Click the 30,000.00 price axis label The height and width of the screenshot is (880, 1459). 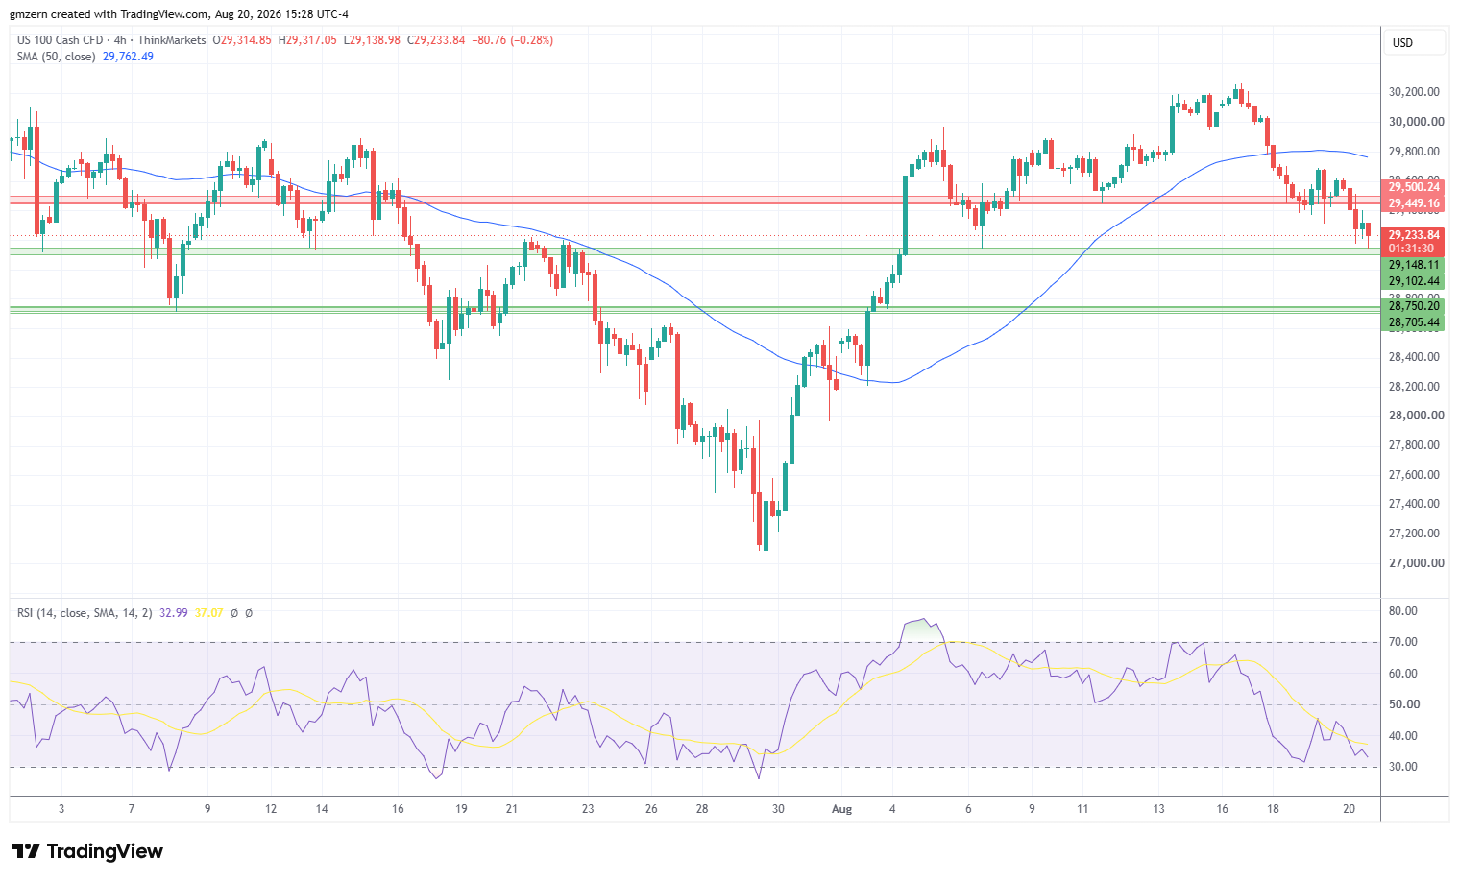[1416, 122]
